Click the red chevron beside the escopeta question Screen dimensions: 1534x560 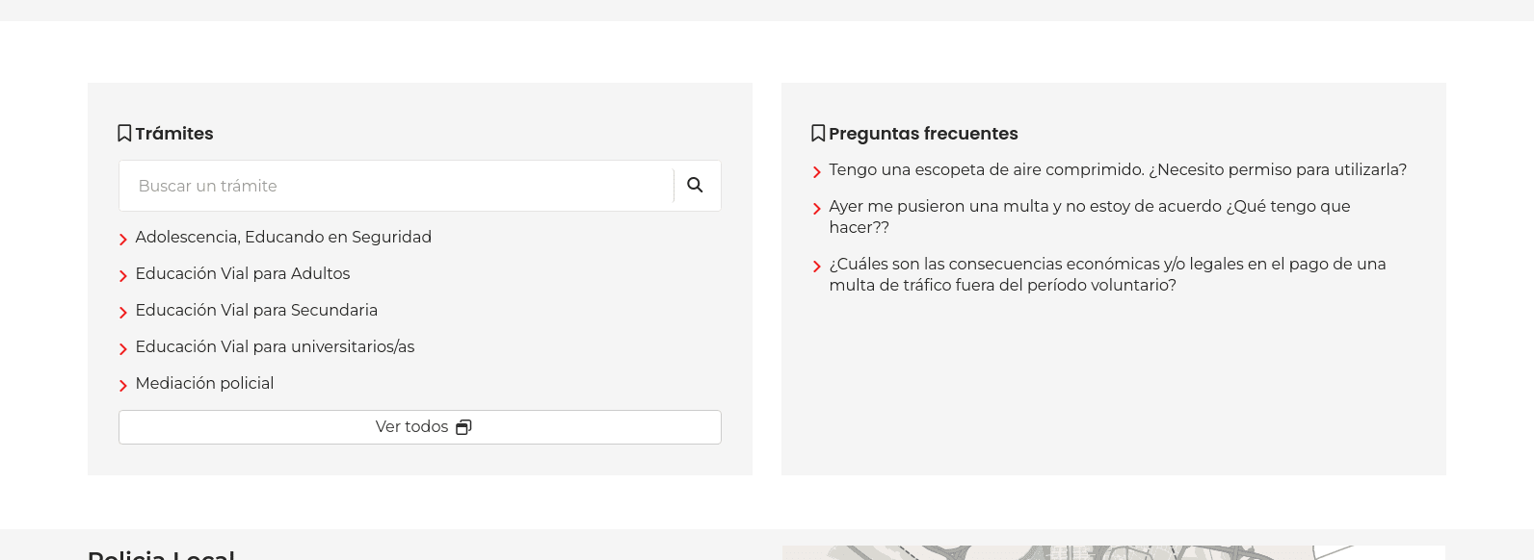pos(817,172)
